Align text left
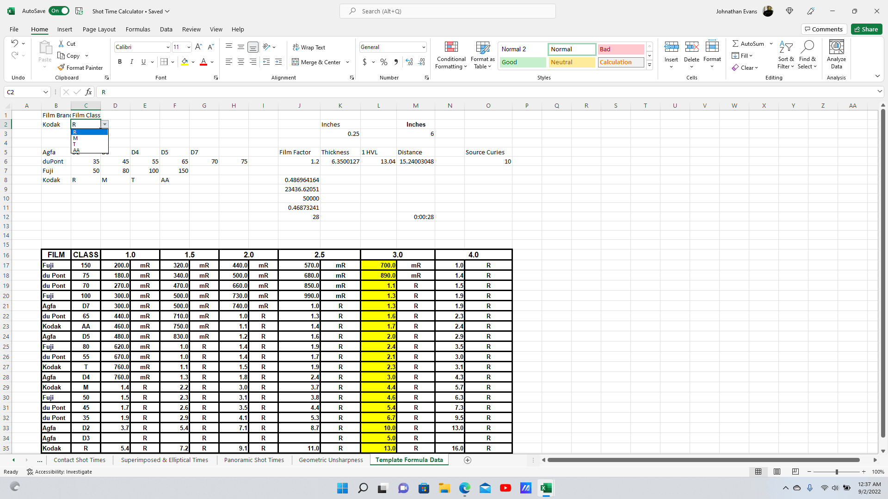 229,62
